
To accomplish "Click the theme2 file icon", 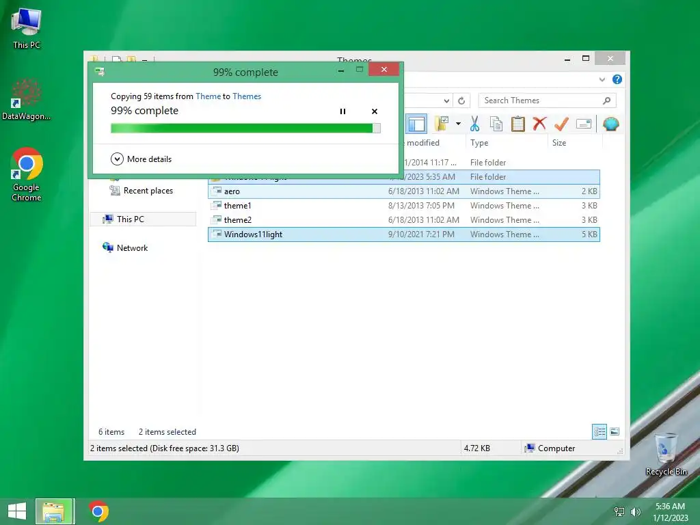I will point(217,219).
